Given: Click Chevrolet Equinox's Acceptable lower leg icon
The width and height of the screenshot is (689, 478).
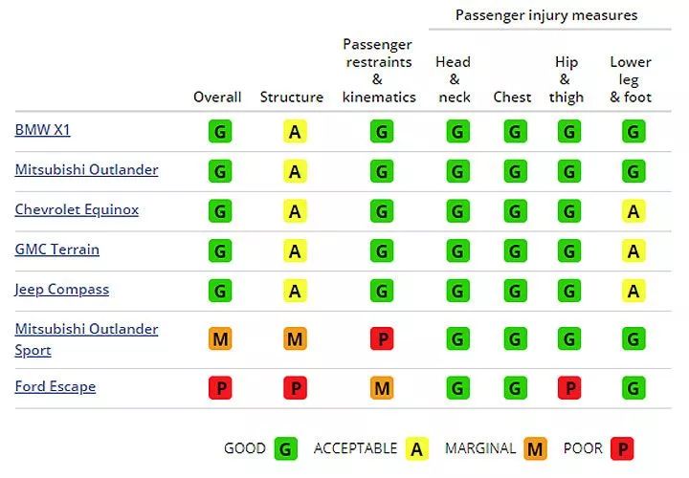Looking at the screenshot, I should pyautogui.click(x=633, y=212).
